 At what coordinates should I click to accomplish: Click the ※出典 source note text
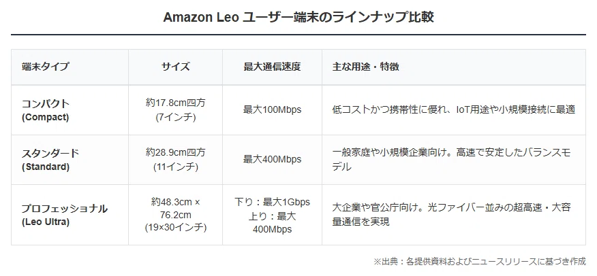coord(479,262)
